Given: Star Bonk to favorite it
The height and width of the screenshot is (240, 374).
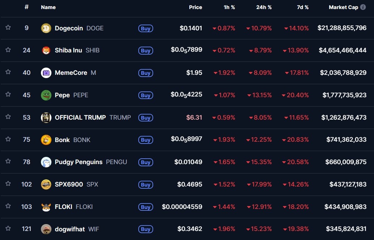Looking at the screenshot, I should 8,140.
